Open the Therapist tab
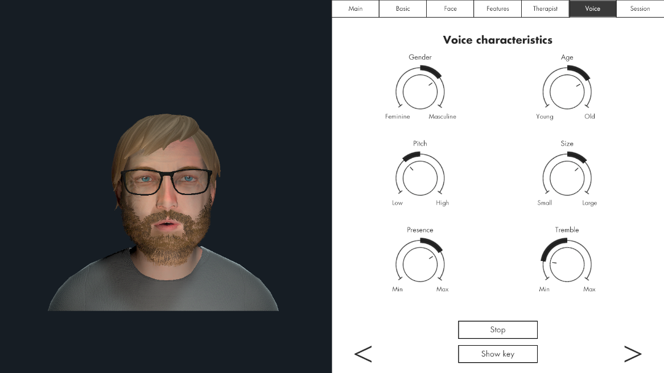Image resolution: width=664 pixels, height=373 pixels. coord(545,9)
